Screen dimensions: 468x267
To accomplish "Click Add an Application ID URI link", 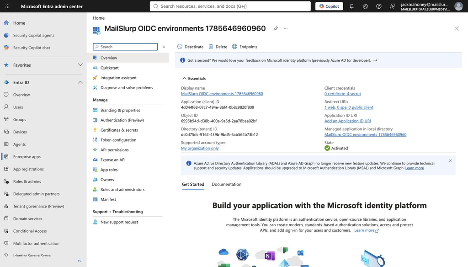I will 347,121.
